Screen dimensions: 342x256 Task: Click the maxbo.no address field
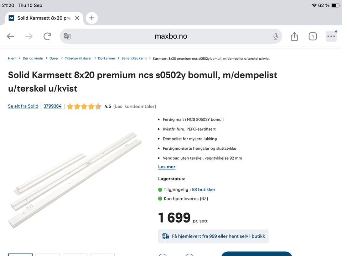[171, 36]
